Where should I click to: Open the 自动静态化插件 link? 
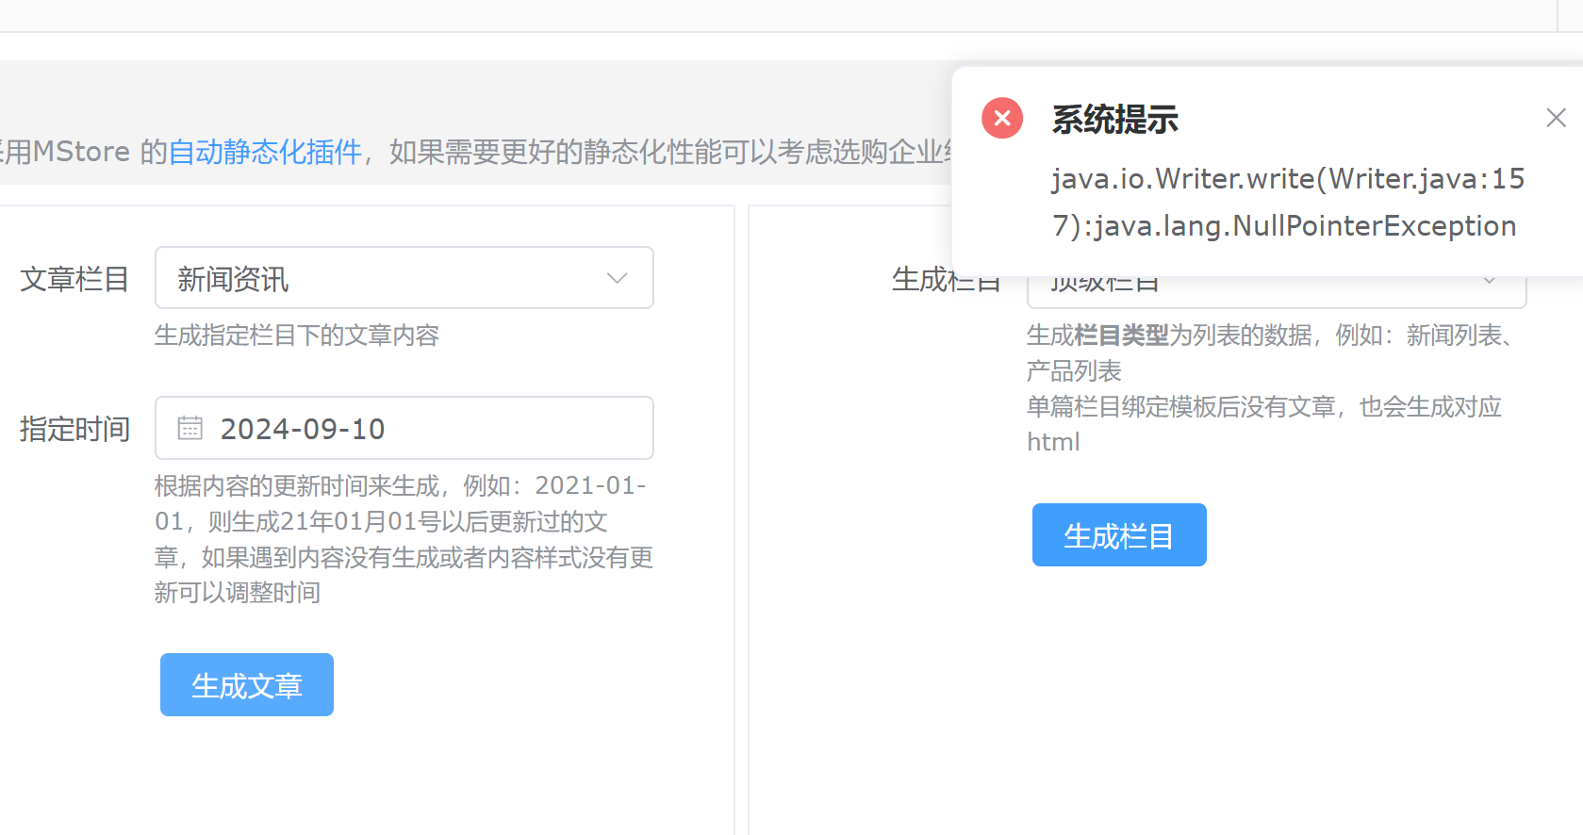(265, 152)
